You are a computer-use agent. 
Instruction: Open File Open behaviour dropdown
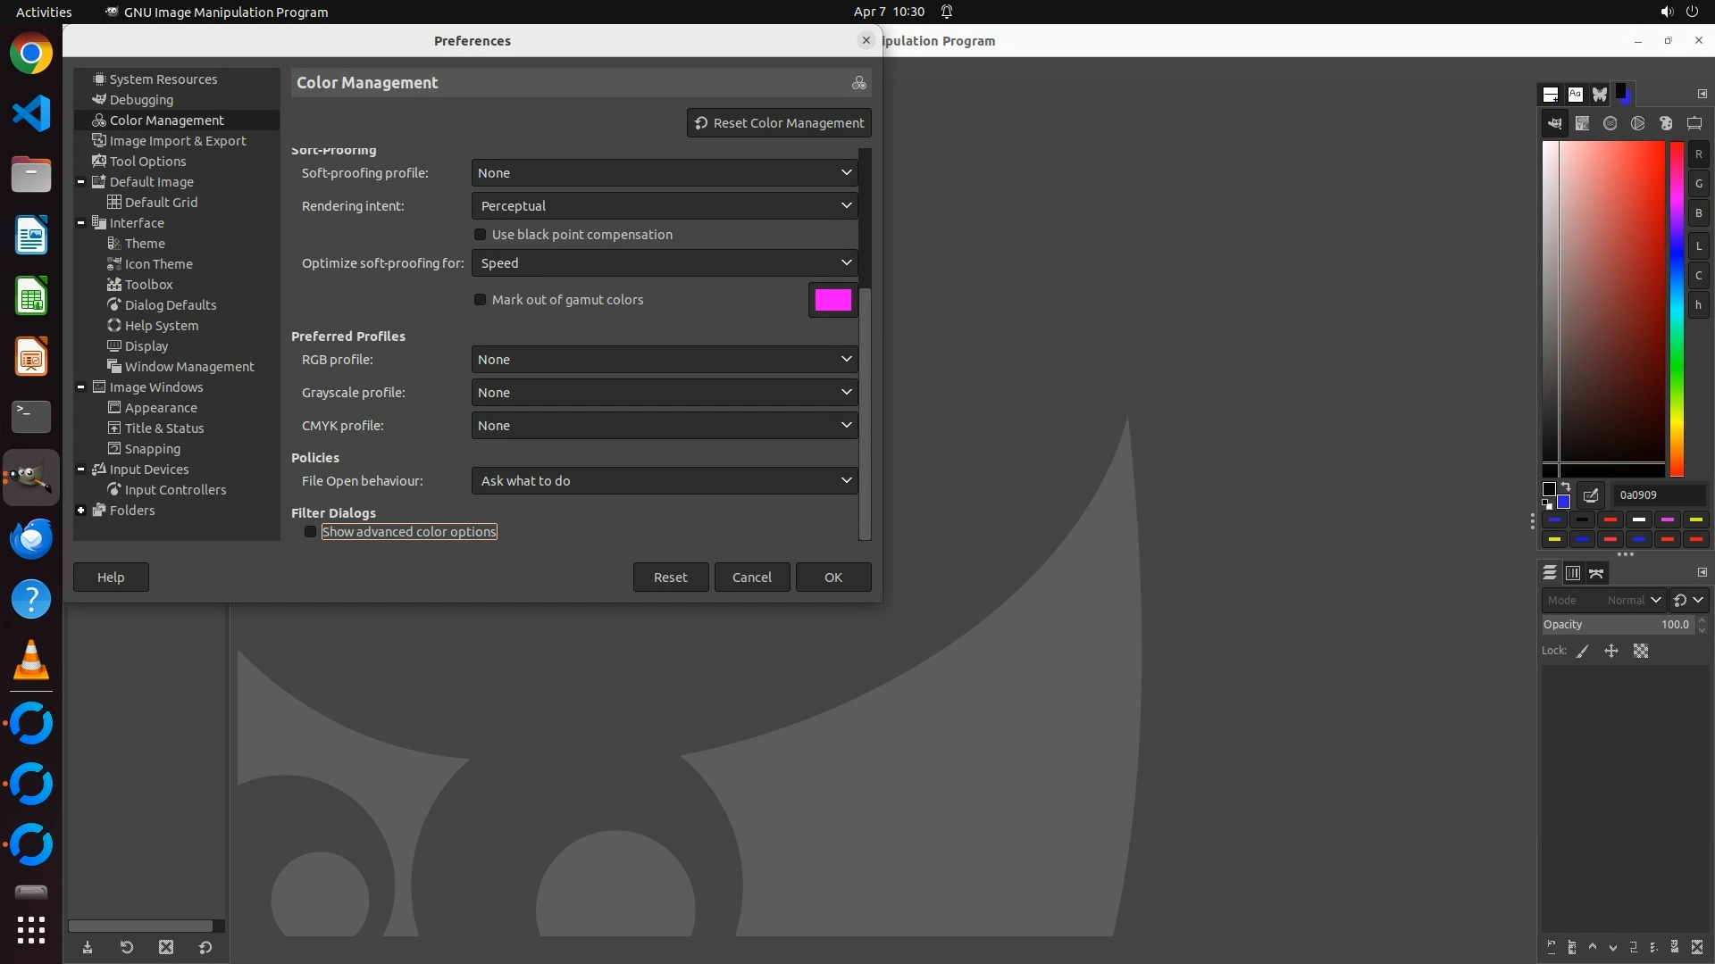pyautogui.click(x=664, y=481)
